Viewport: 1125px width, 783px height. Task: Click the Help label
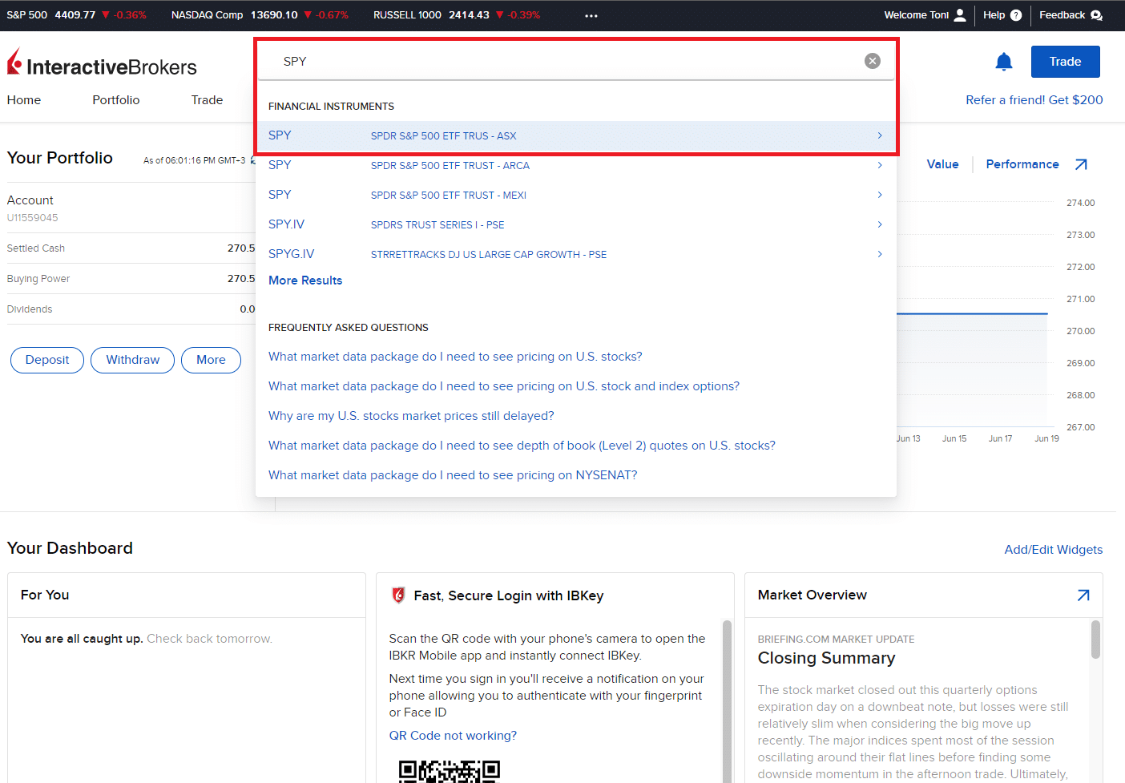click(994, 15)
